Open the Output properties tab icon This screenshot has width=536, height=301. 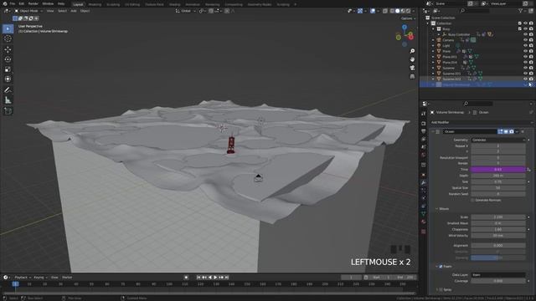point(424,131)
